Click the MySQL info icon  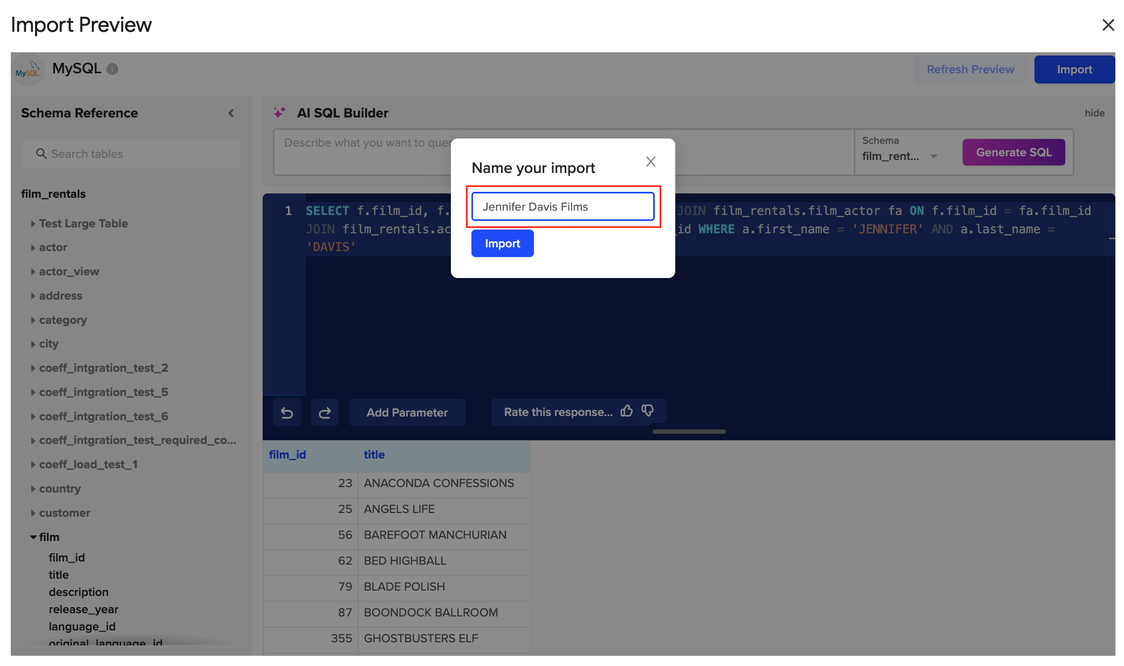click(112, 69)
